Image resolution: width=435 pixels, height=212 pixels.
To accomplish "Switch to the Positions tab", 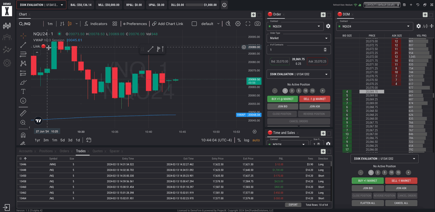I will pos(46,151).
